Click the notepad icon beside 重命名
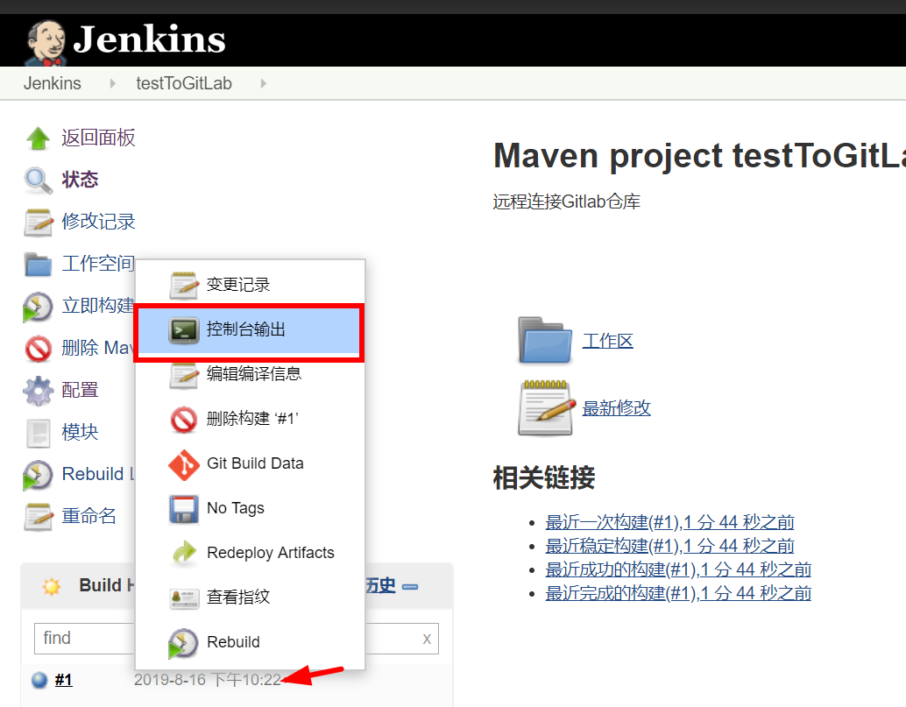The image size is (906, 707). click(39, 516)
